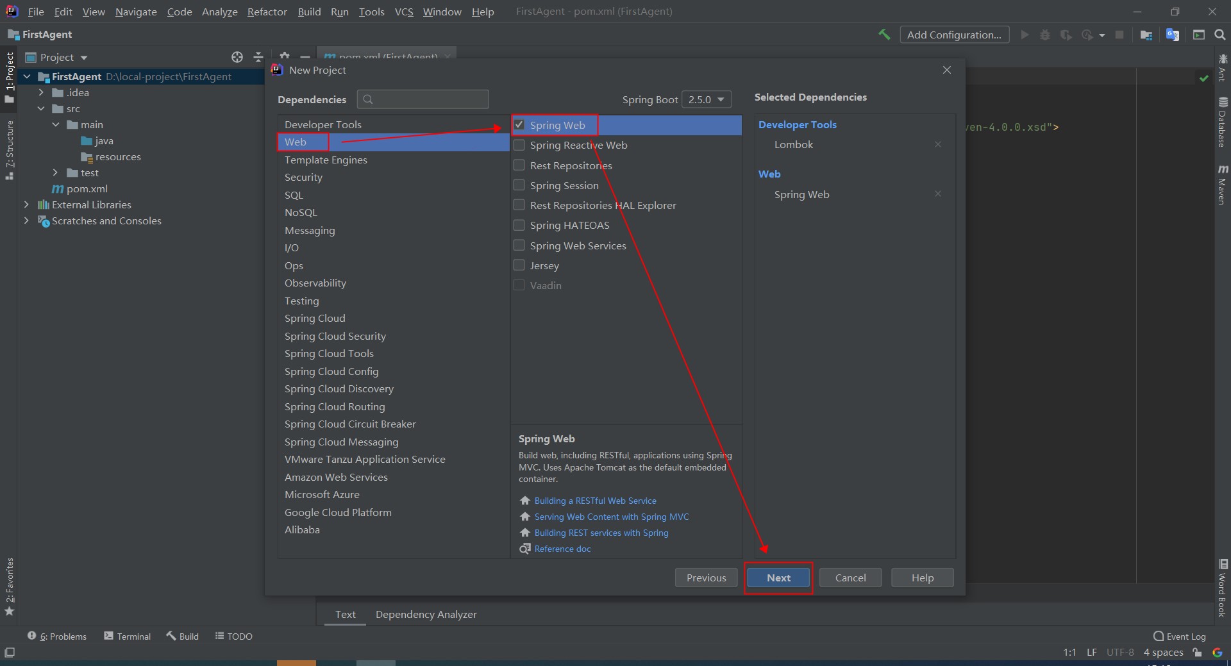Click the Search Everywhere magnifier icon
The image size is (1231, 666).
(1219, 35)
